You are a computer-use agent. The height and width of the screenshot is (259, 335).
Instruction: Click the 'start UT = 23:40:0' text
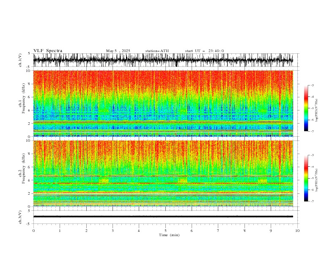(204, 51)
